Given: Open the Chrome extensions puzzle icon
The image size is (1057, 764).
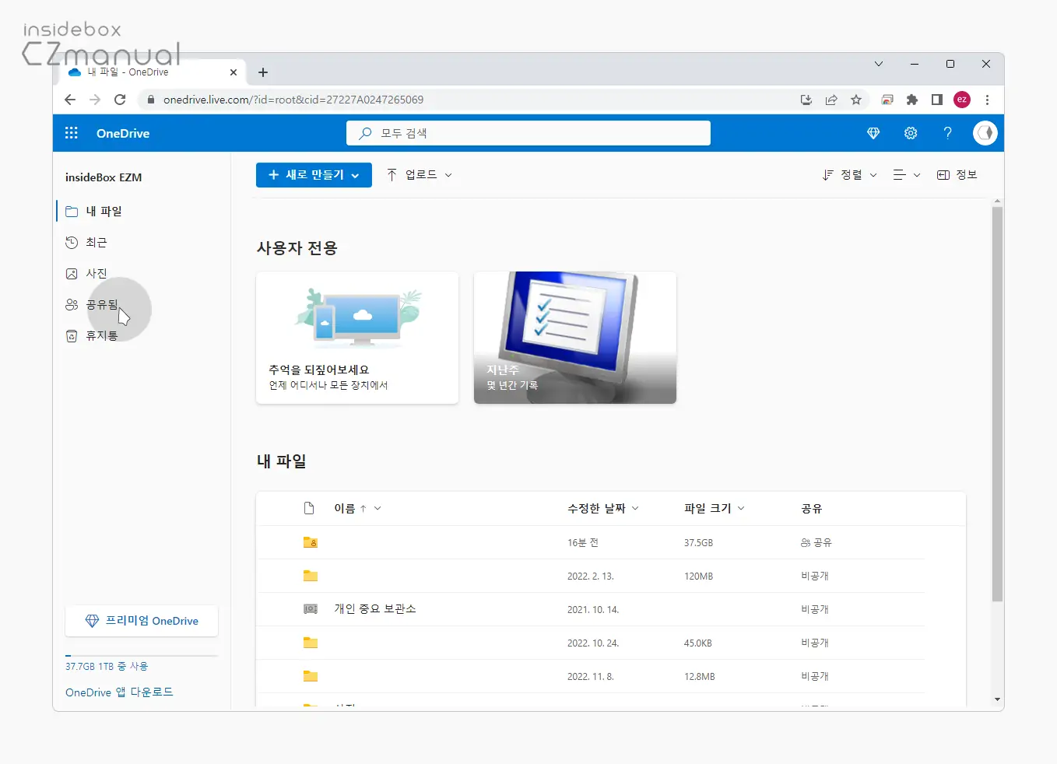Looking at the screenshot, I should coord(912,100).
